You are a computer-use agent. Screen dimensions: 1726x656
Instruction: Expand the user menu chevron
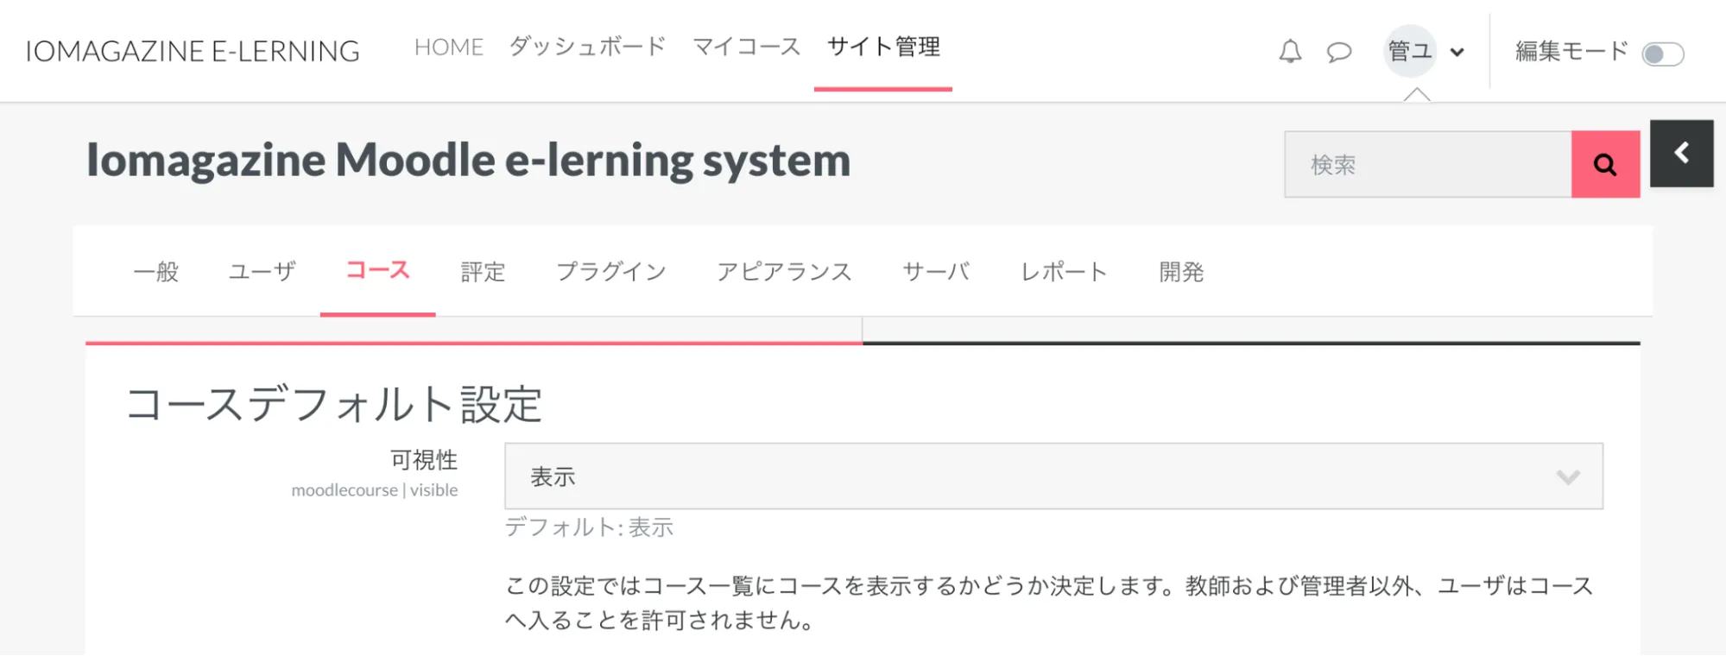pos(1457,52)
